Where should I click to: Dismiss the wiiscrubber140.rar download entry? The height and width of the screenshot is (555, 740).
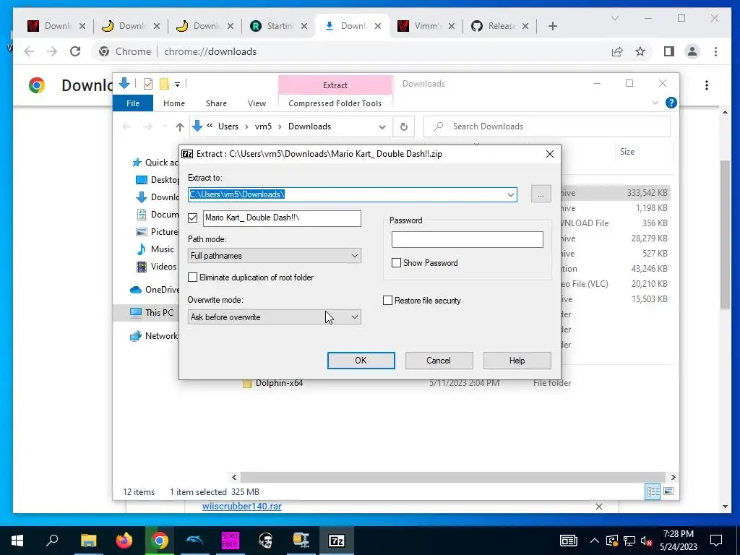coord(599,507)
